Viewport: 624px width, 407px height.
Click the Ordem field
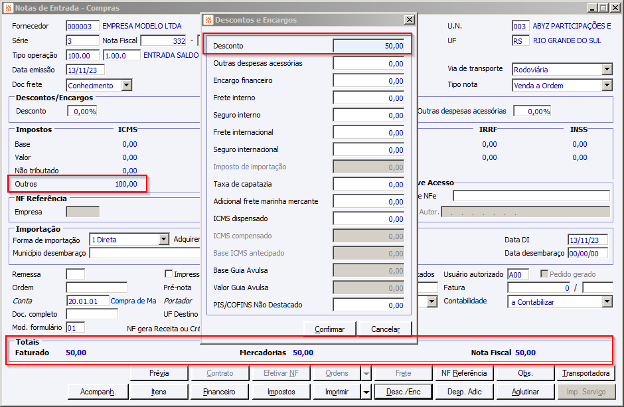tap(97, 287)
